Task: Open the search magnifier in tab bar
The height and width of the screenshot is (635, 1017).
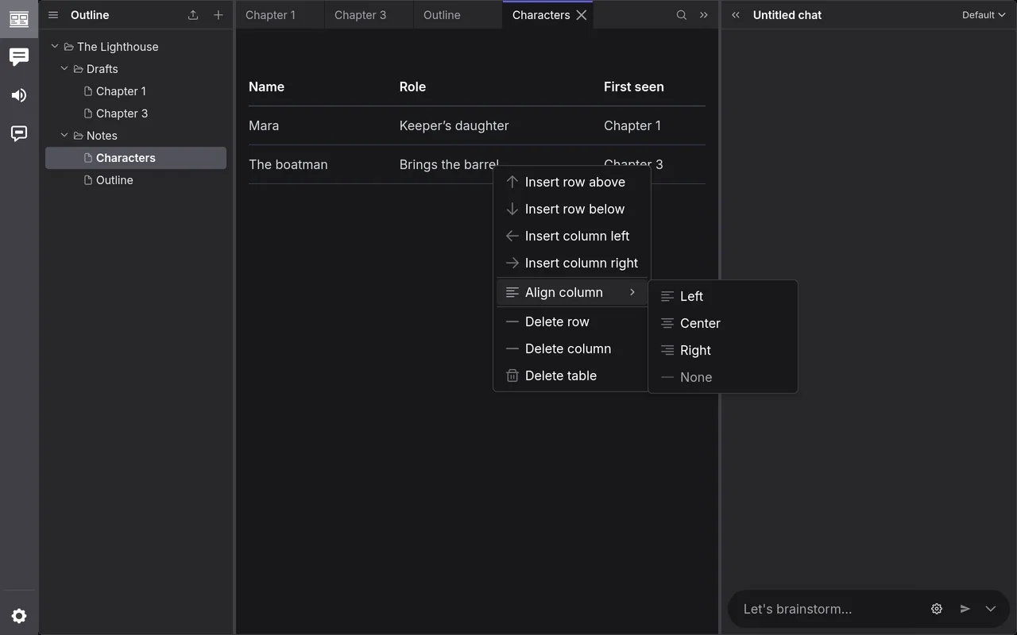Action: point(682,15)
